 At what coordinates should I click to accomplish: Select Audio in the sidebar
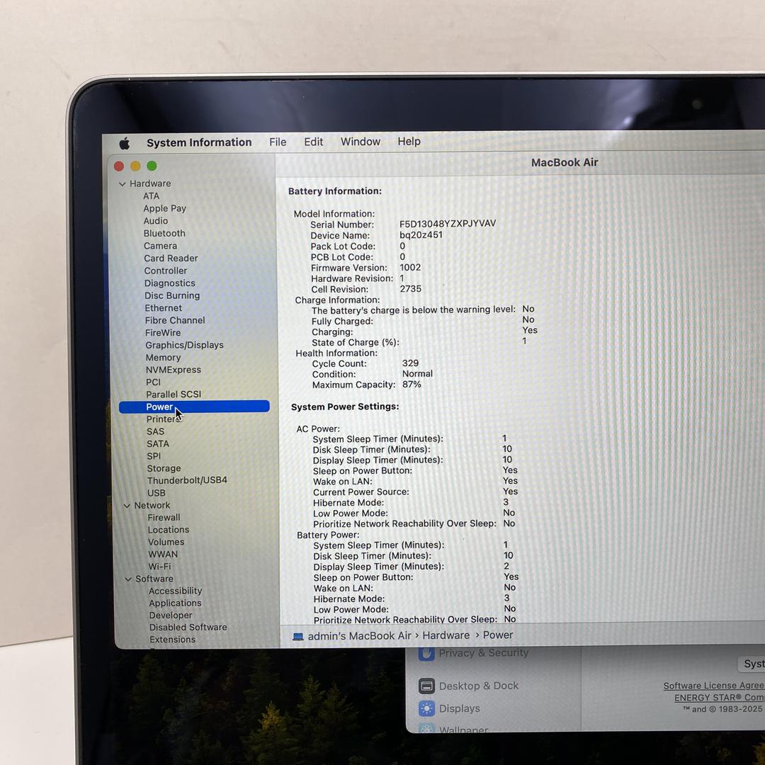pos(156,221)
